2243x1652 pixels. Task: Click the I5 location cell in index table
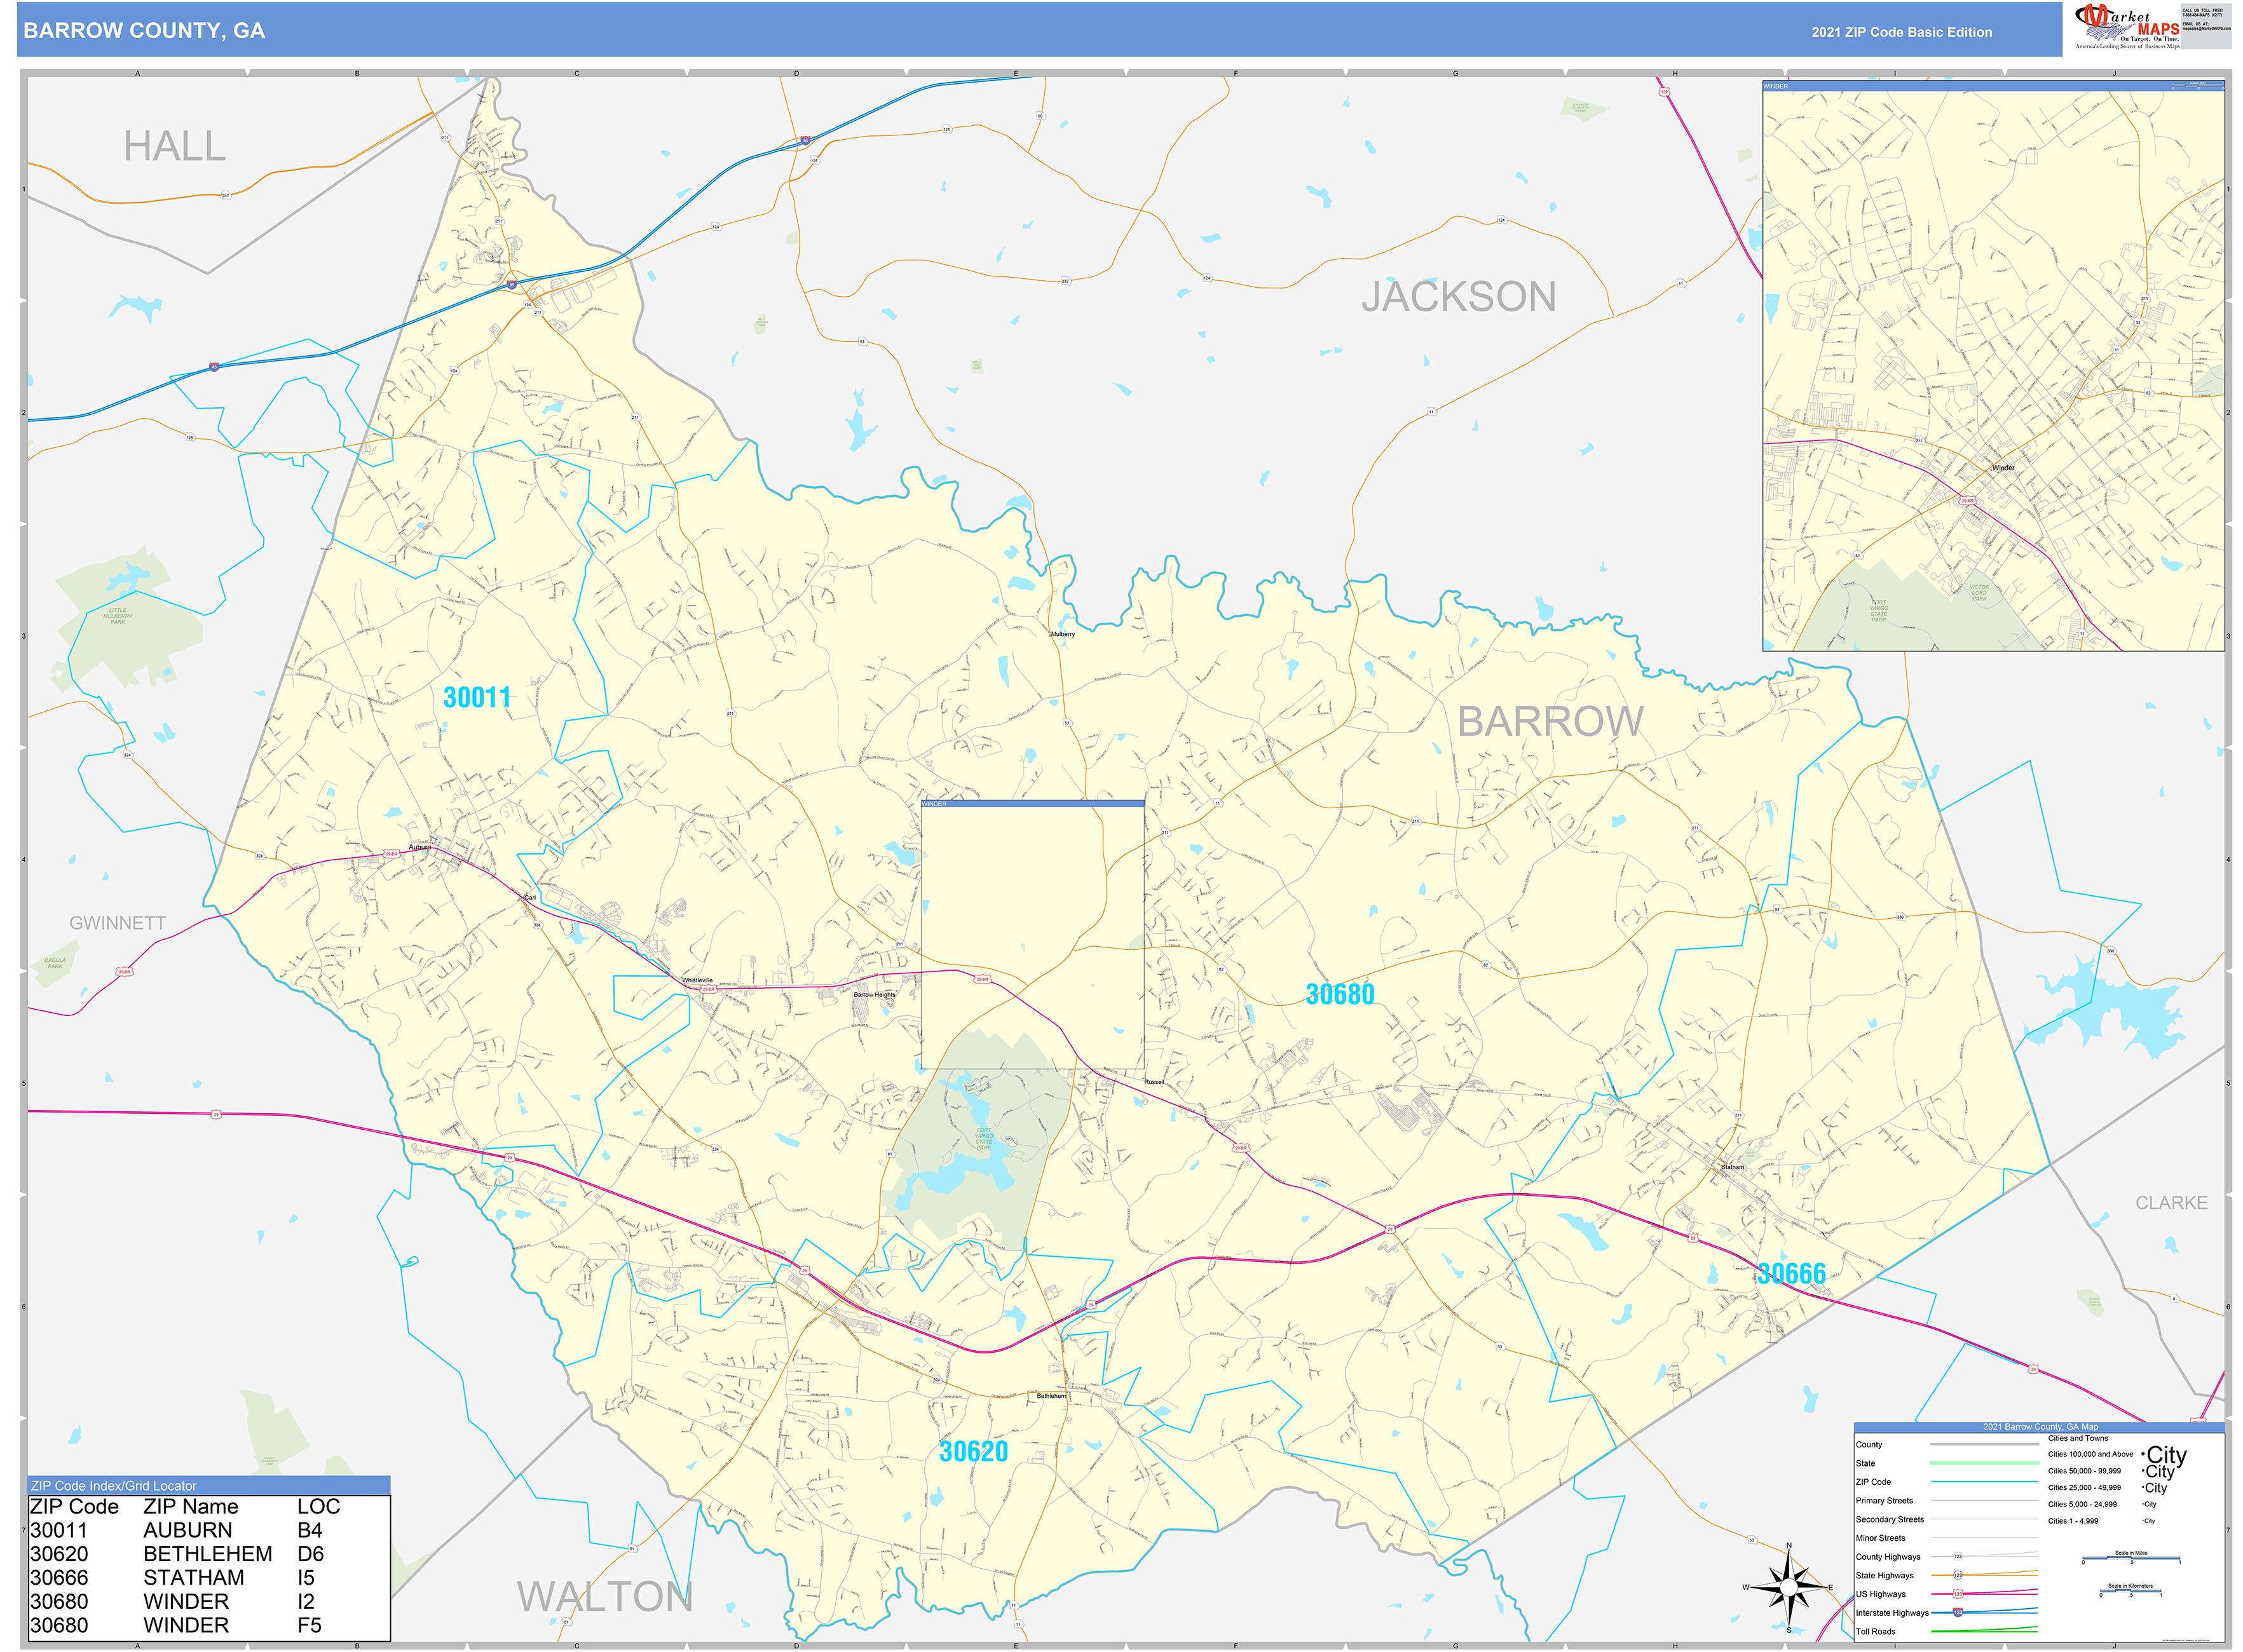pyautogui.click(x=305, y=1578)
